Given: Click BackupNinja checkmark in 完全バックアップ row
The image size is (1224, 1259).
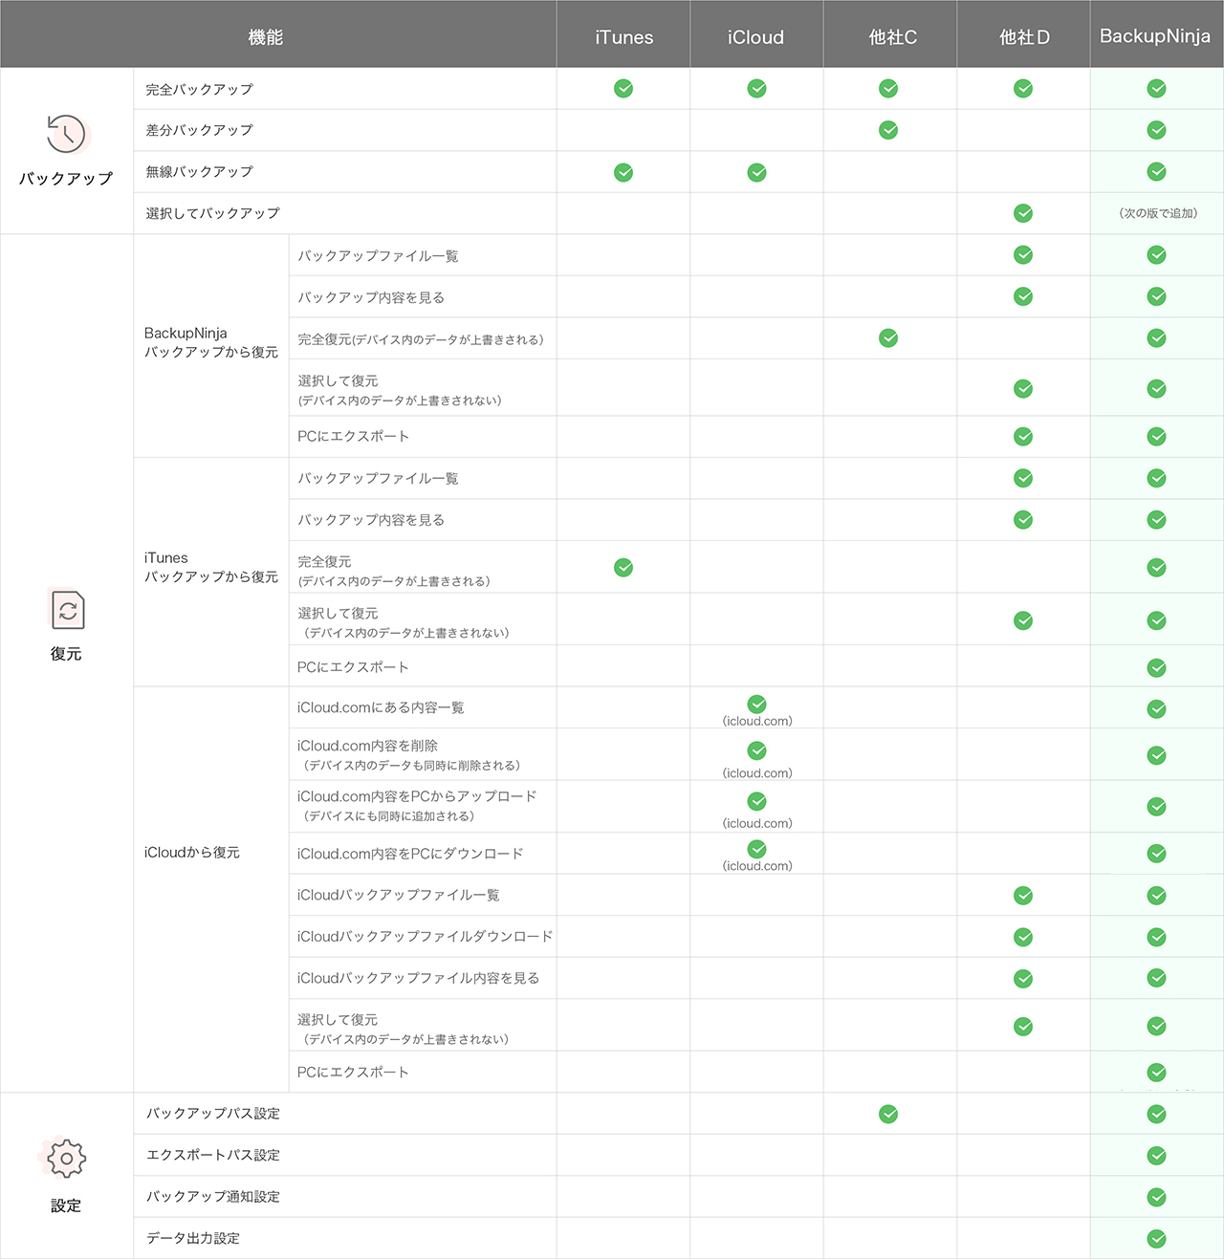Looking at the screenshot, I should pyautogui.click(x=1157, y=88).
